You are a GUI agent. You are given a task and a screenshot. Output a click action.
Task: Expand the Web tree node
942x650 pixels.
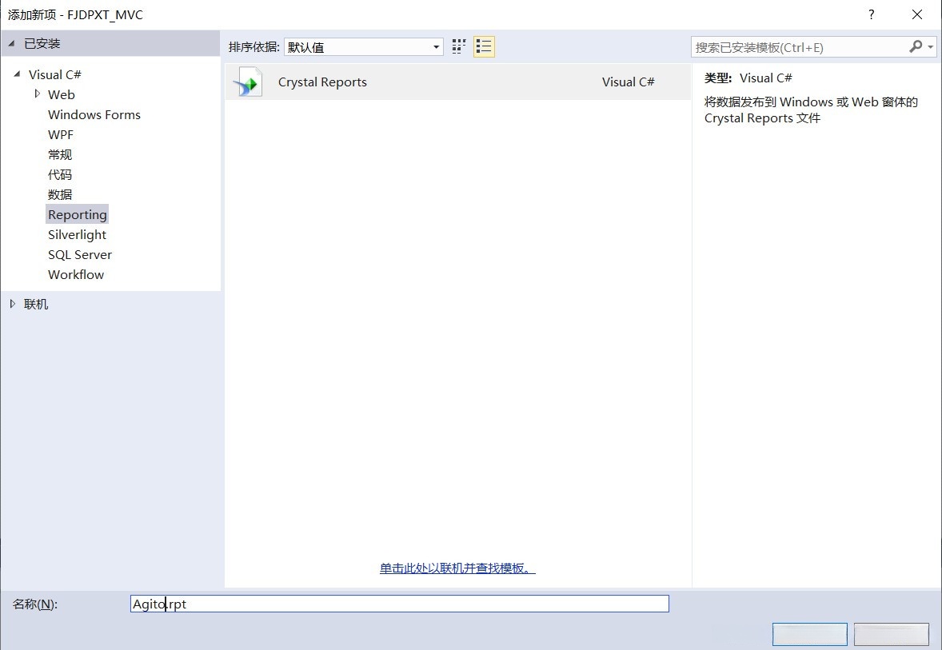coord(38,94)
